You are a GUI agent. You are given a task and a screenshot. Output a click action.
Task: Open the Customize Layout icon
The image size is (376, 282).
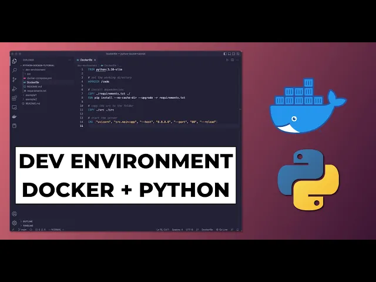click(238, 54)
